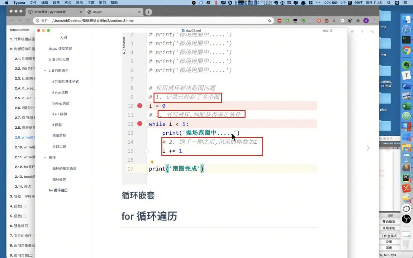Open the 段落 menu
Image resolution: width=413 pixels, height=258 pixels.
tap(56, 3)
